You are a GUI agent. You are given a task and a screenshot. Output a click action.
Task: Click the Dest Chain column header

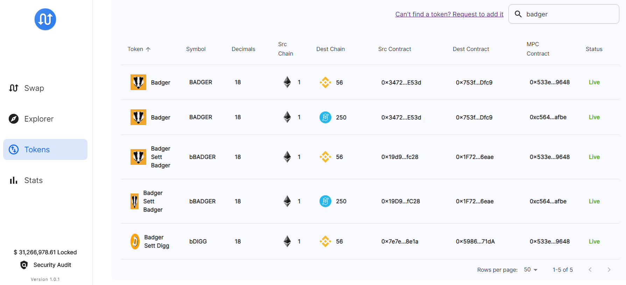coord(331,49)
